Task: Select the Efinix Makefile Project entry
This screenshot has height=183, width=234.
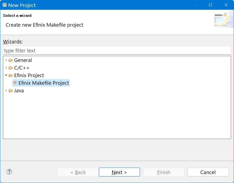Action: (x=43, y=83)
